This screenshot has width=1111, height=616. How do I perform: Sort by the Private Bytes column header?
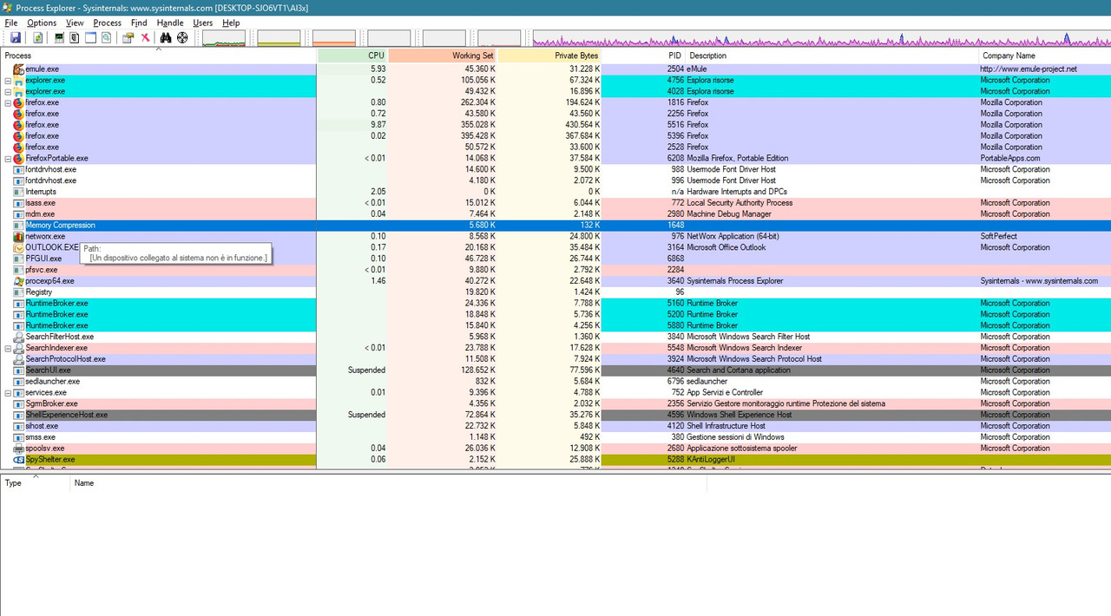click(549, 56)
